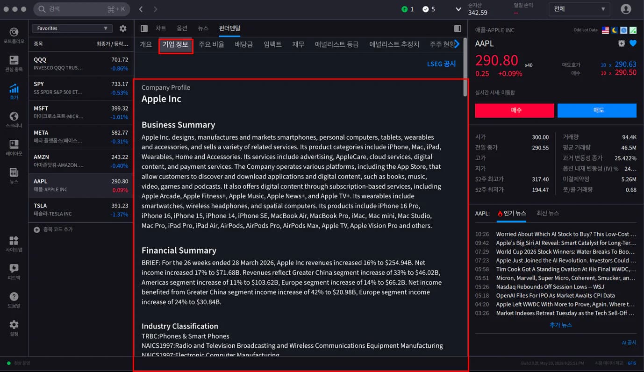Screen dimensions: 644x372
Task: Navigate back with the left arrow
Action: 141,9
